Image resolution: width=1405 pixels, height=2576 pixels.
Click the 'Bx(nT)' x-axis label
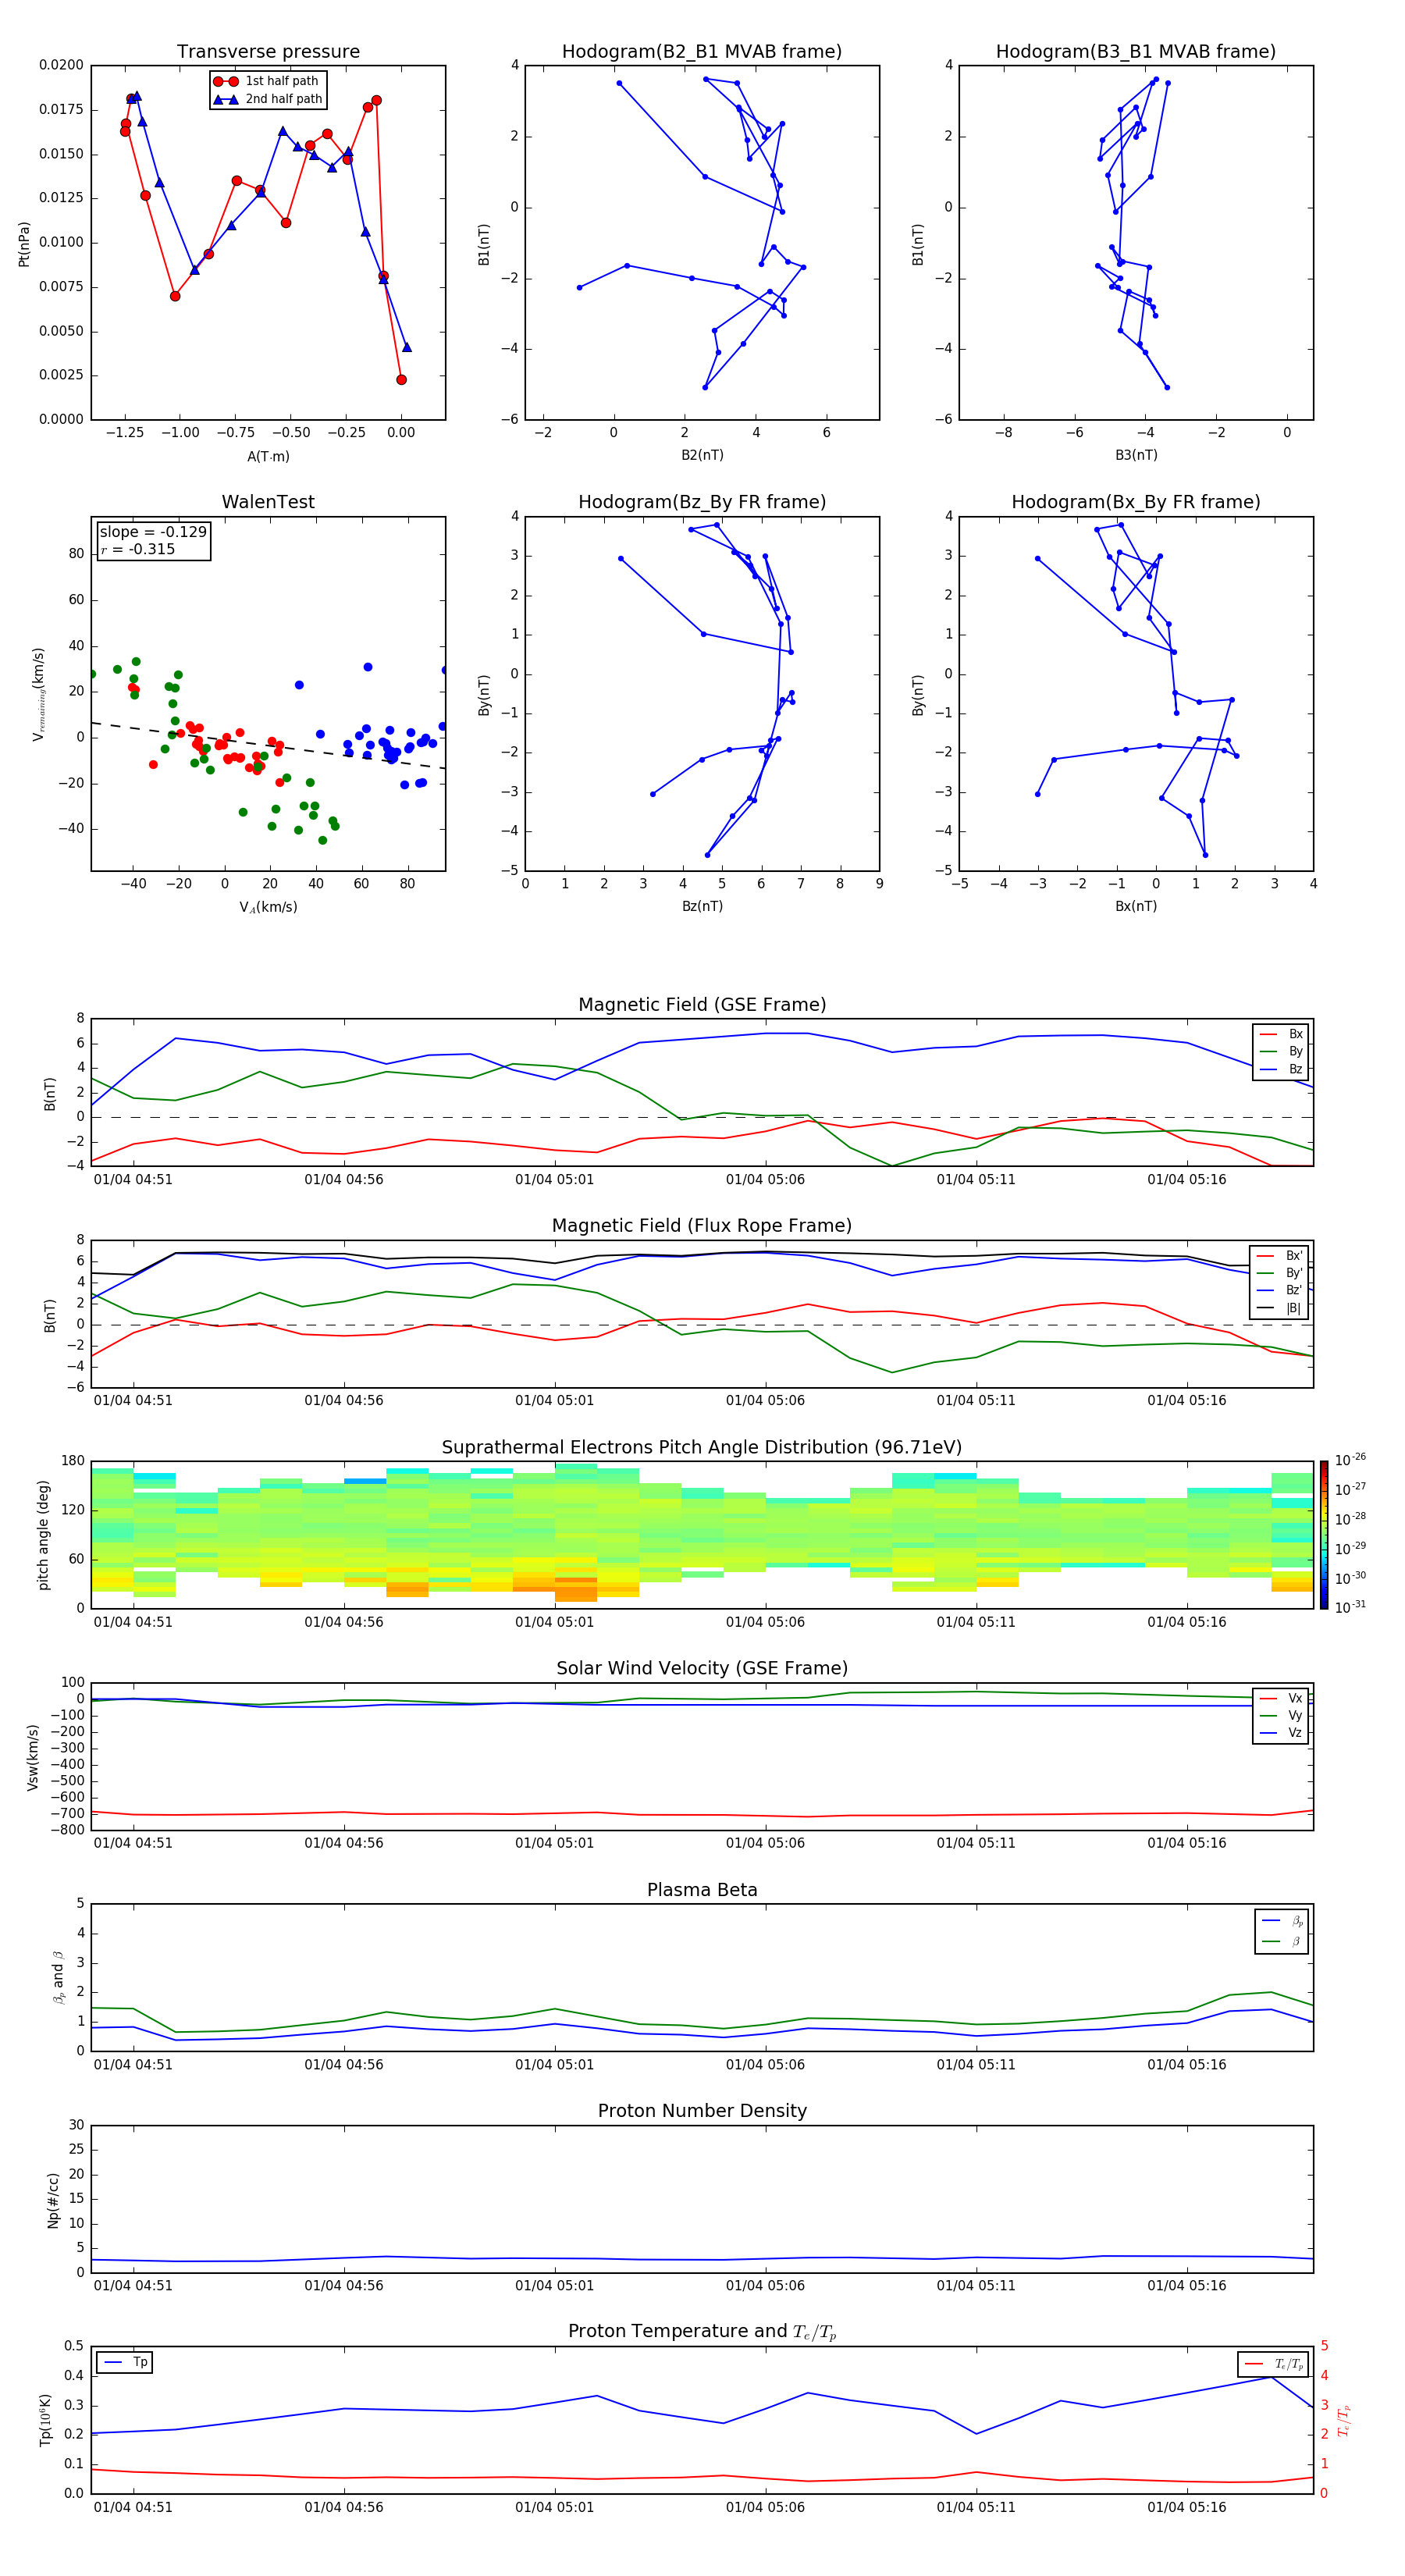click(1136, 906)
